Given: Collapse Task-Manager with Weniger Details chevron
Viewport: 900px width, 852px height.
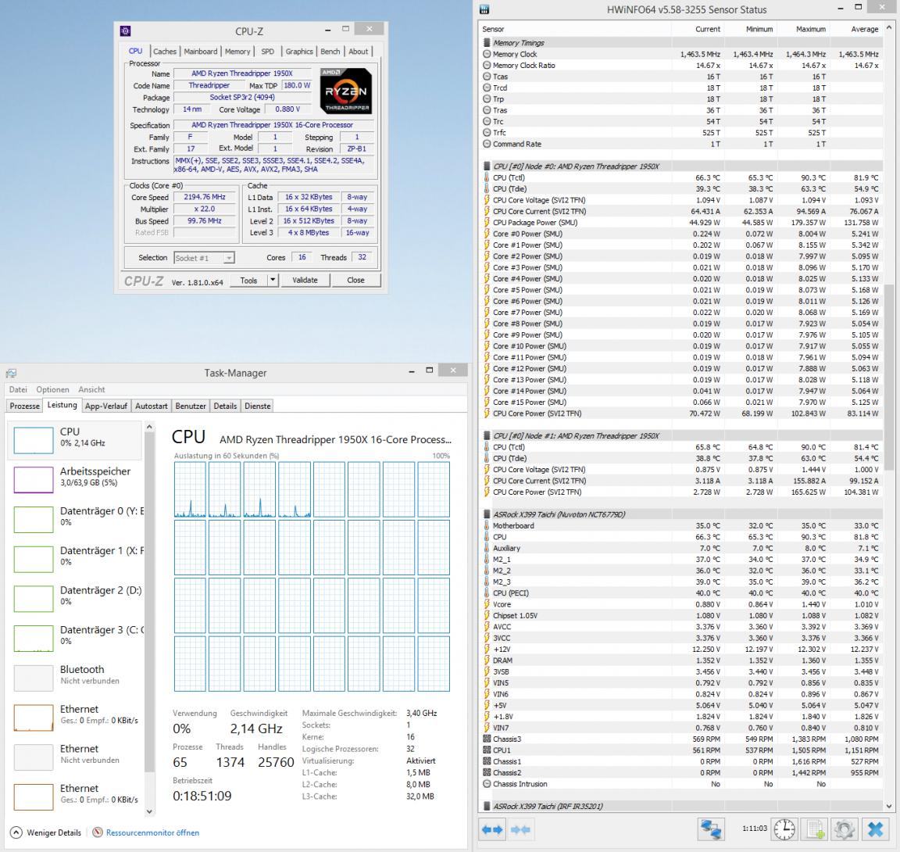Looking at the screenshot, I should click(x=16, y=832).
